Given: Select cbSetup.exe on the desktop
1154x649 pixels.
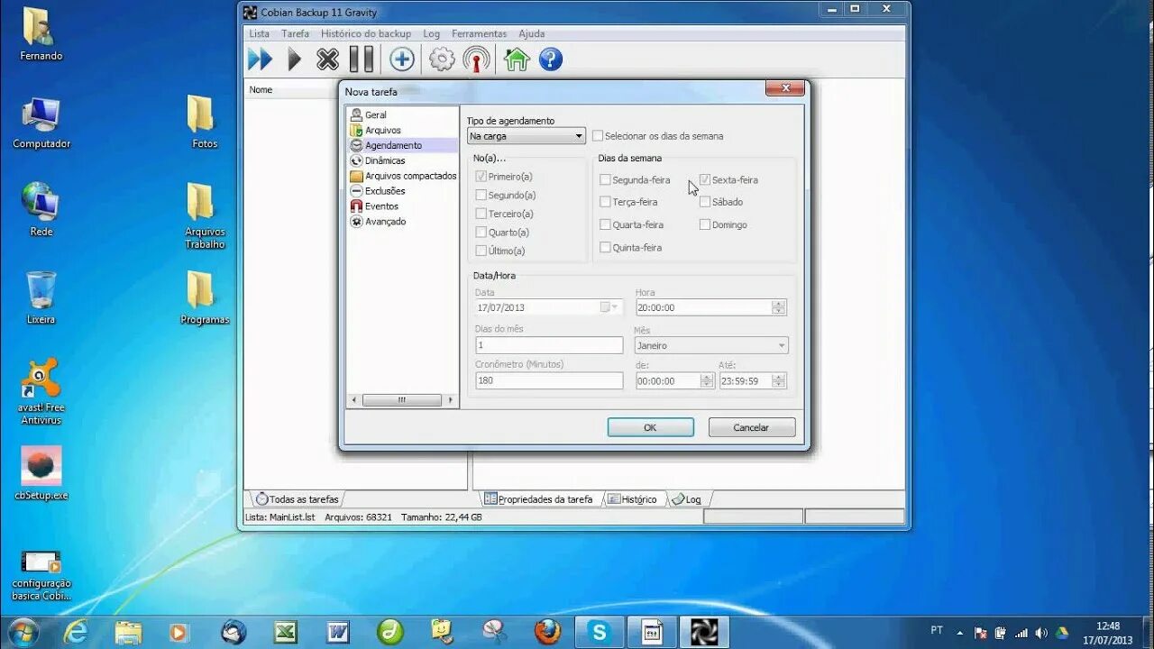Looking at the screenshot, I should pos(41,473).
